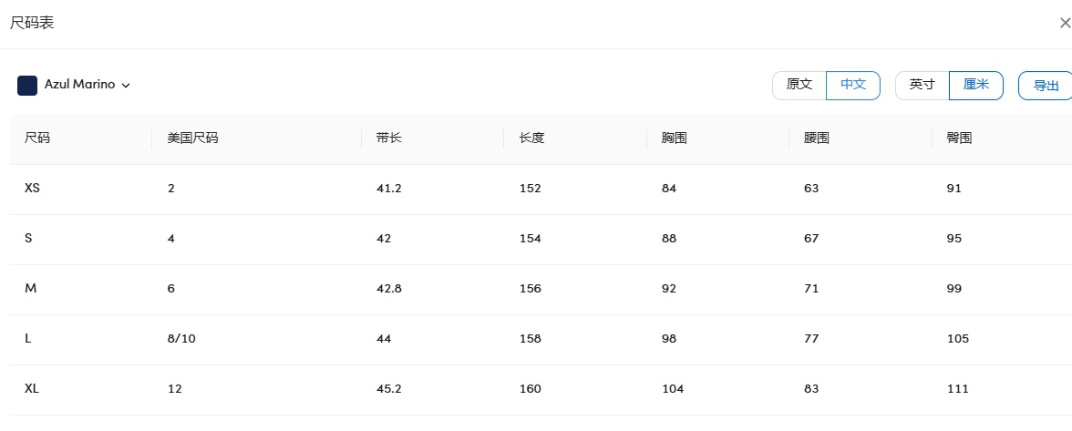Viewport: 1072px width, 431px height.
Task: Click the 8/10 US size cell
Action: click(181, 339)
